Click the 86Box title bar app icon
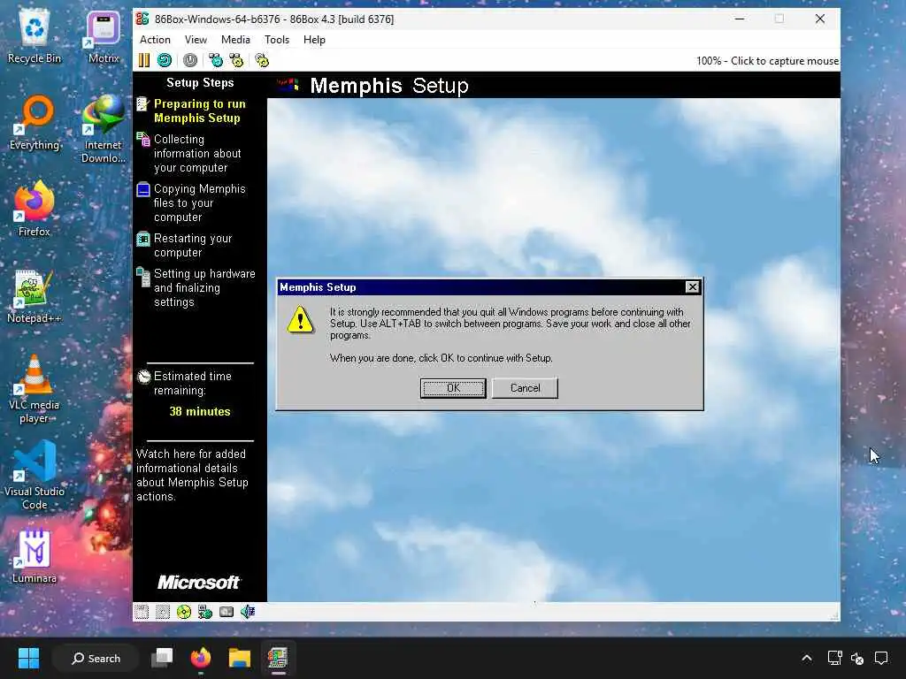 tap(142, 19)
